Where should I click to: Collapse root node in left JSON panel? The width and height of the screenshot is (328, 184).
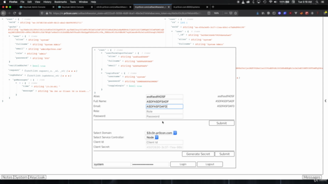tap(3, 19)
